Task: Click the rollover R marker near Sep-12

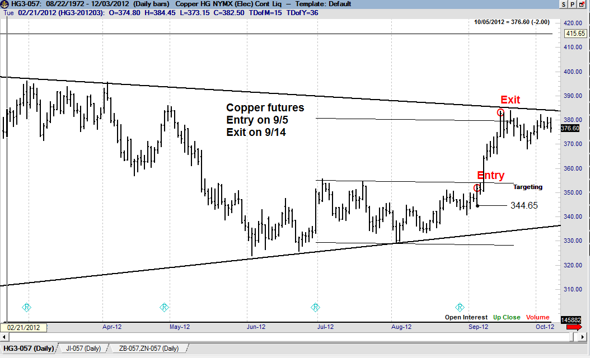Action: click(x=460, y=307)
